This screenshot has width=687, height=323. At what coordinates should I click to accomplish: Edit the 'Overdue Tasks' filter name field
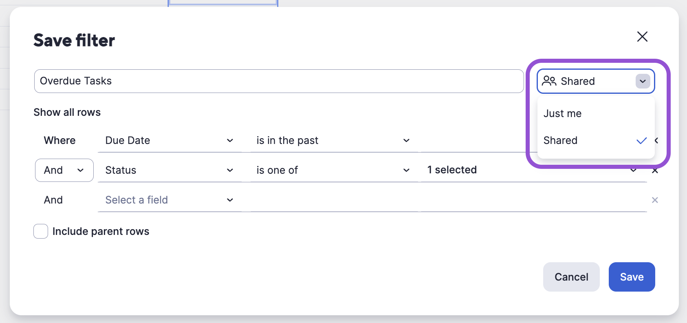click(x=279, y=81)
